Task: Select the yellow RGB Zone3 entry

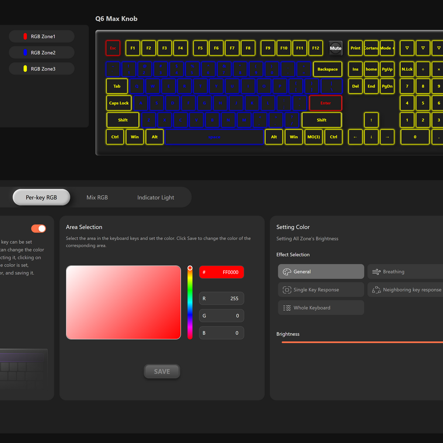Action: pyautogui.click(x=41, y=69)
